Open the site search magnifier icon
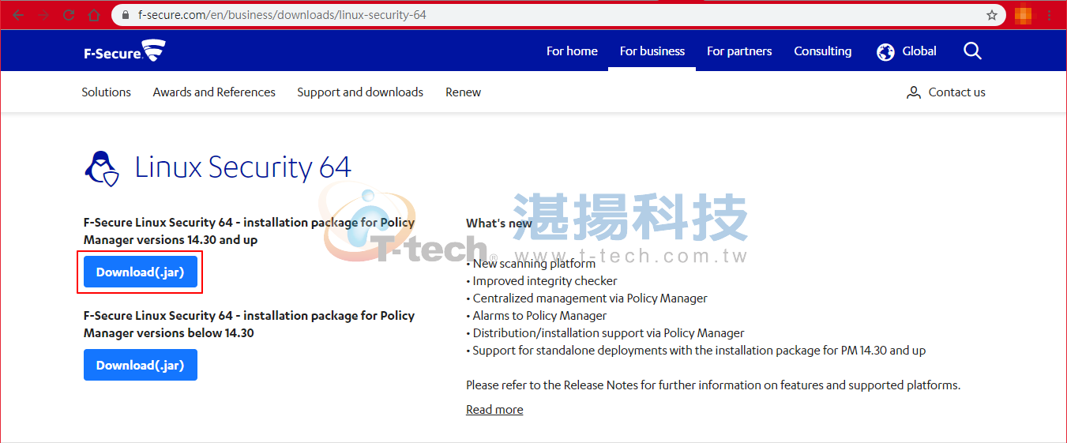 coord(972,51)
